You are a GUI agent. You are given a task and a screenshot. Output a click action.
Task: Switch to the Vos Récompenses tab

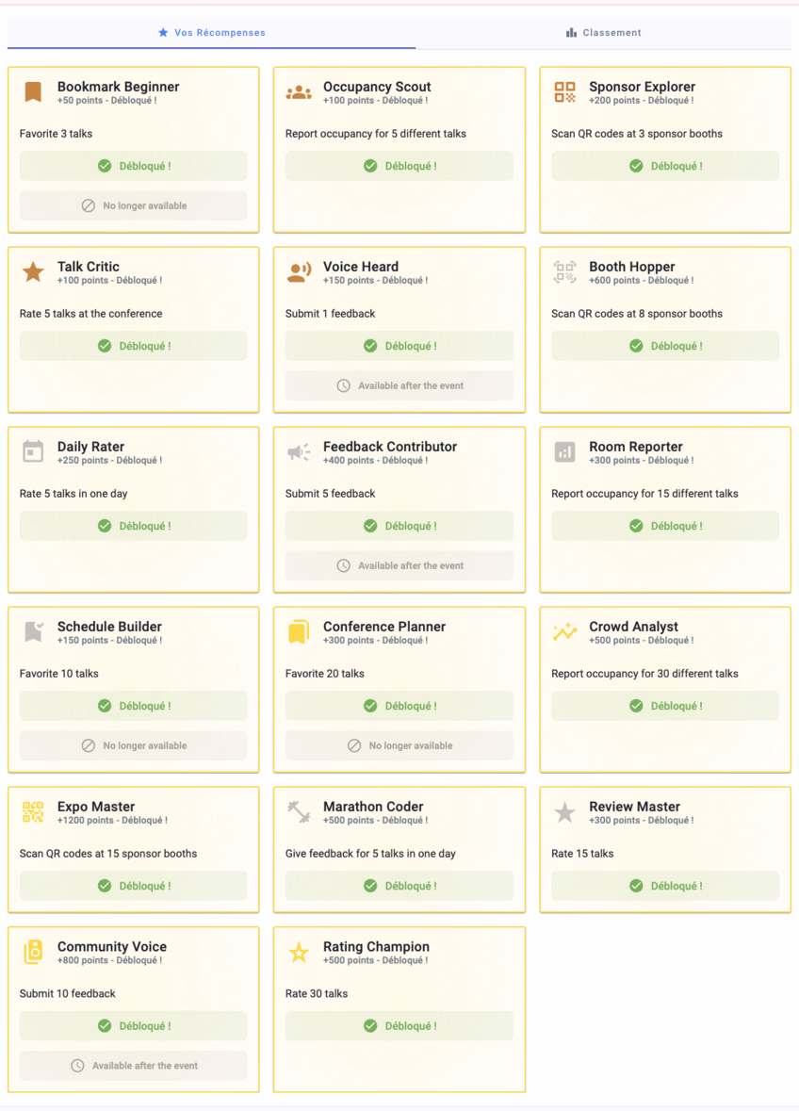coord(211,33)
